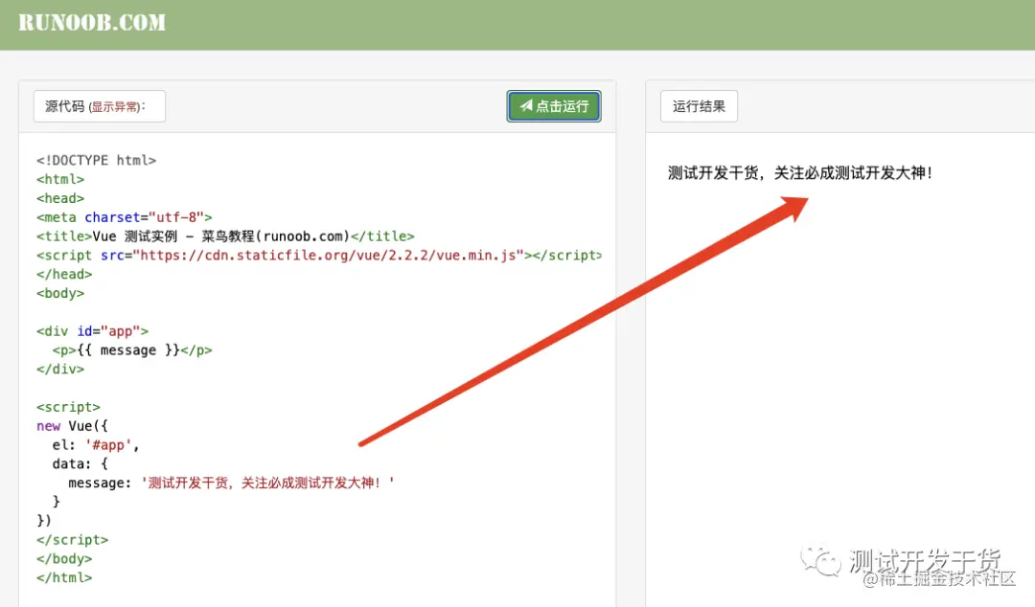
Task: Click the closing </div> line
Action: pyautogui.click(x=60, y=370)
